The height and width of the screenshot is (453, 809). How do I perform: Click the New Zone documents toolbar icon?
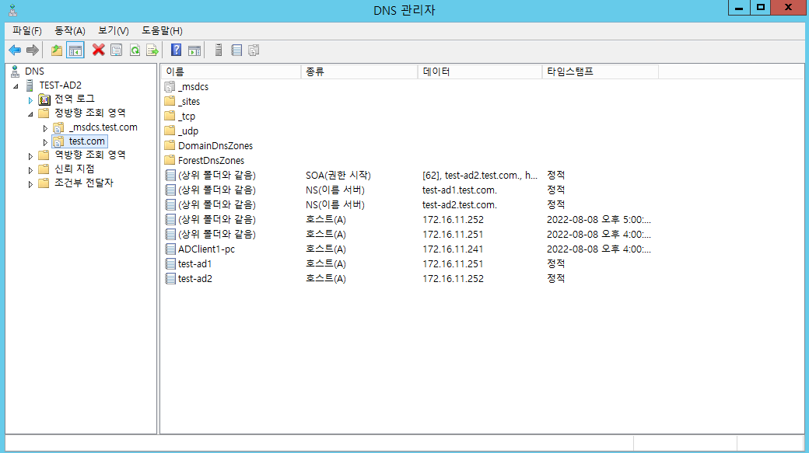click(x=254, y=50)
